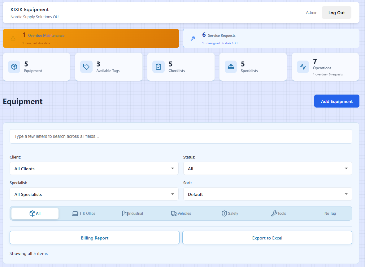Screen dimensions: 365x267
Task: Switch to the Industrial tag tab
Action: coord(133,214)
